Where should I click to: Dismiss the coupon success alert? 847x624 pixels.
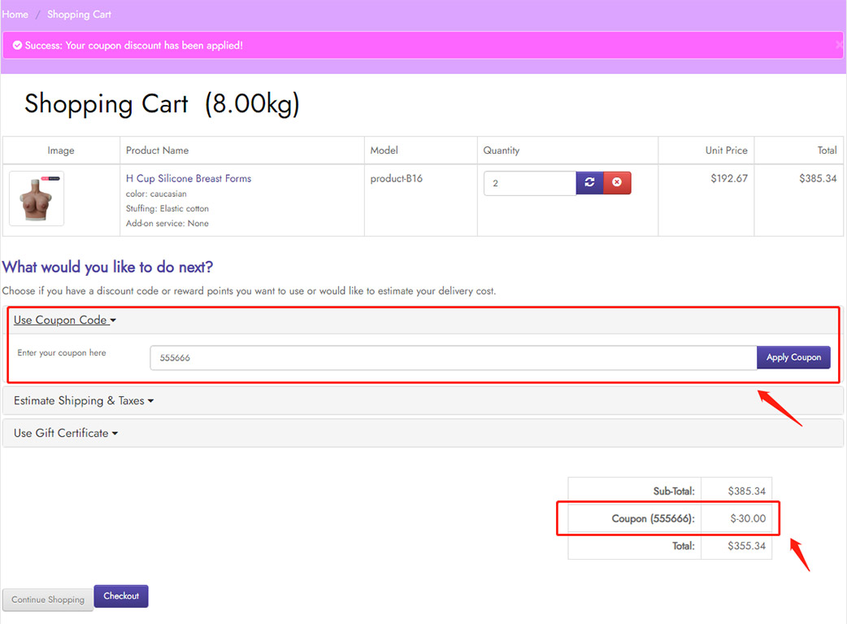839,46
